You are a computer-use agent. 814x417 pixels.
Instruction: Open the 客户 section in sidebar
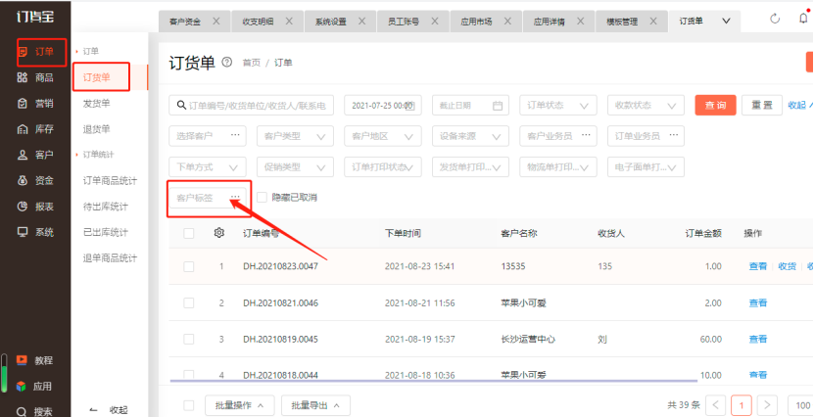click(x=36, y=155)
